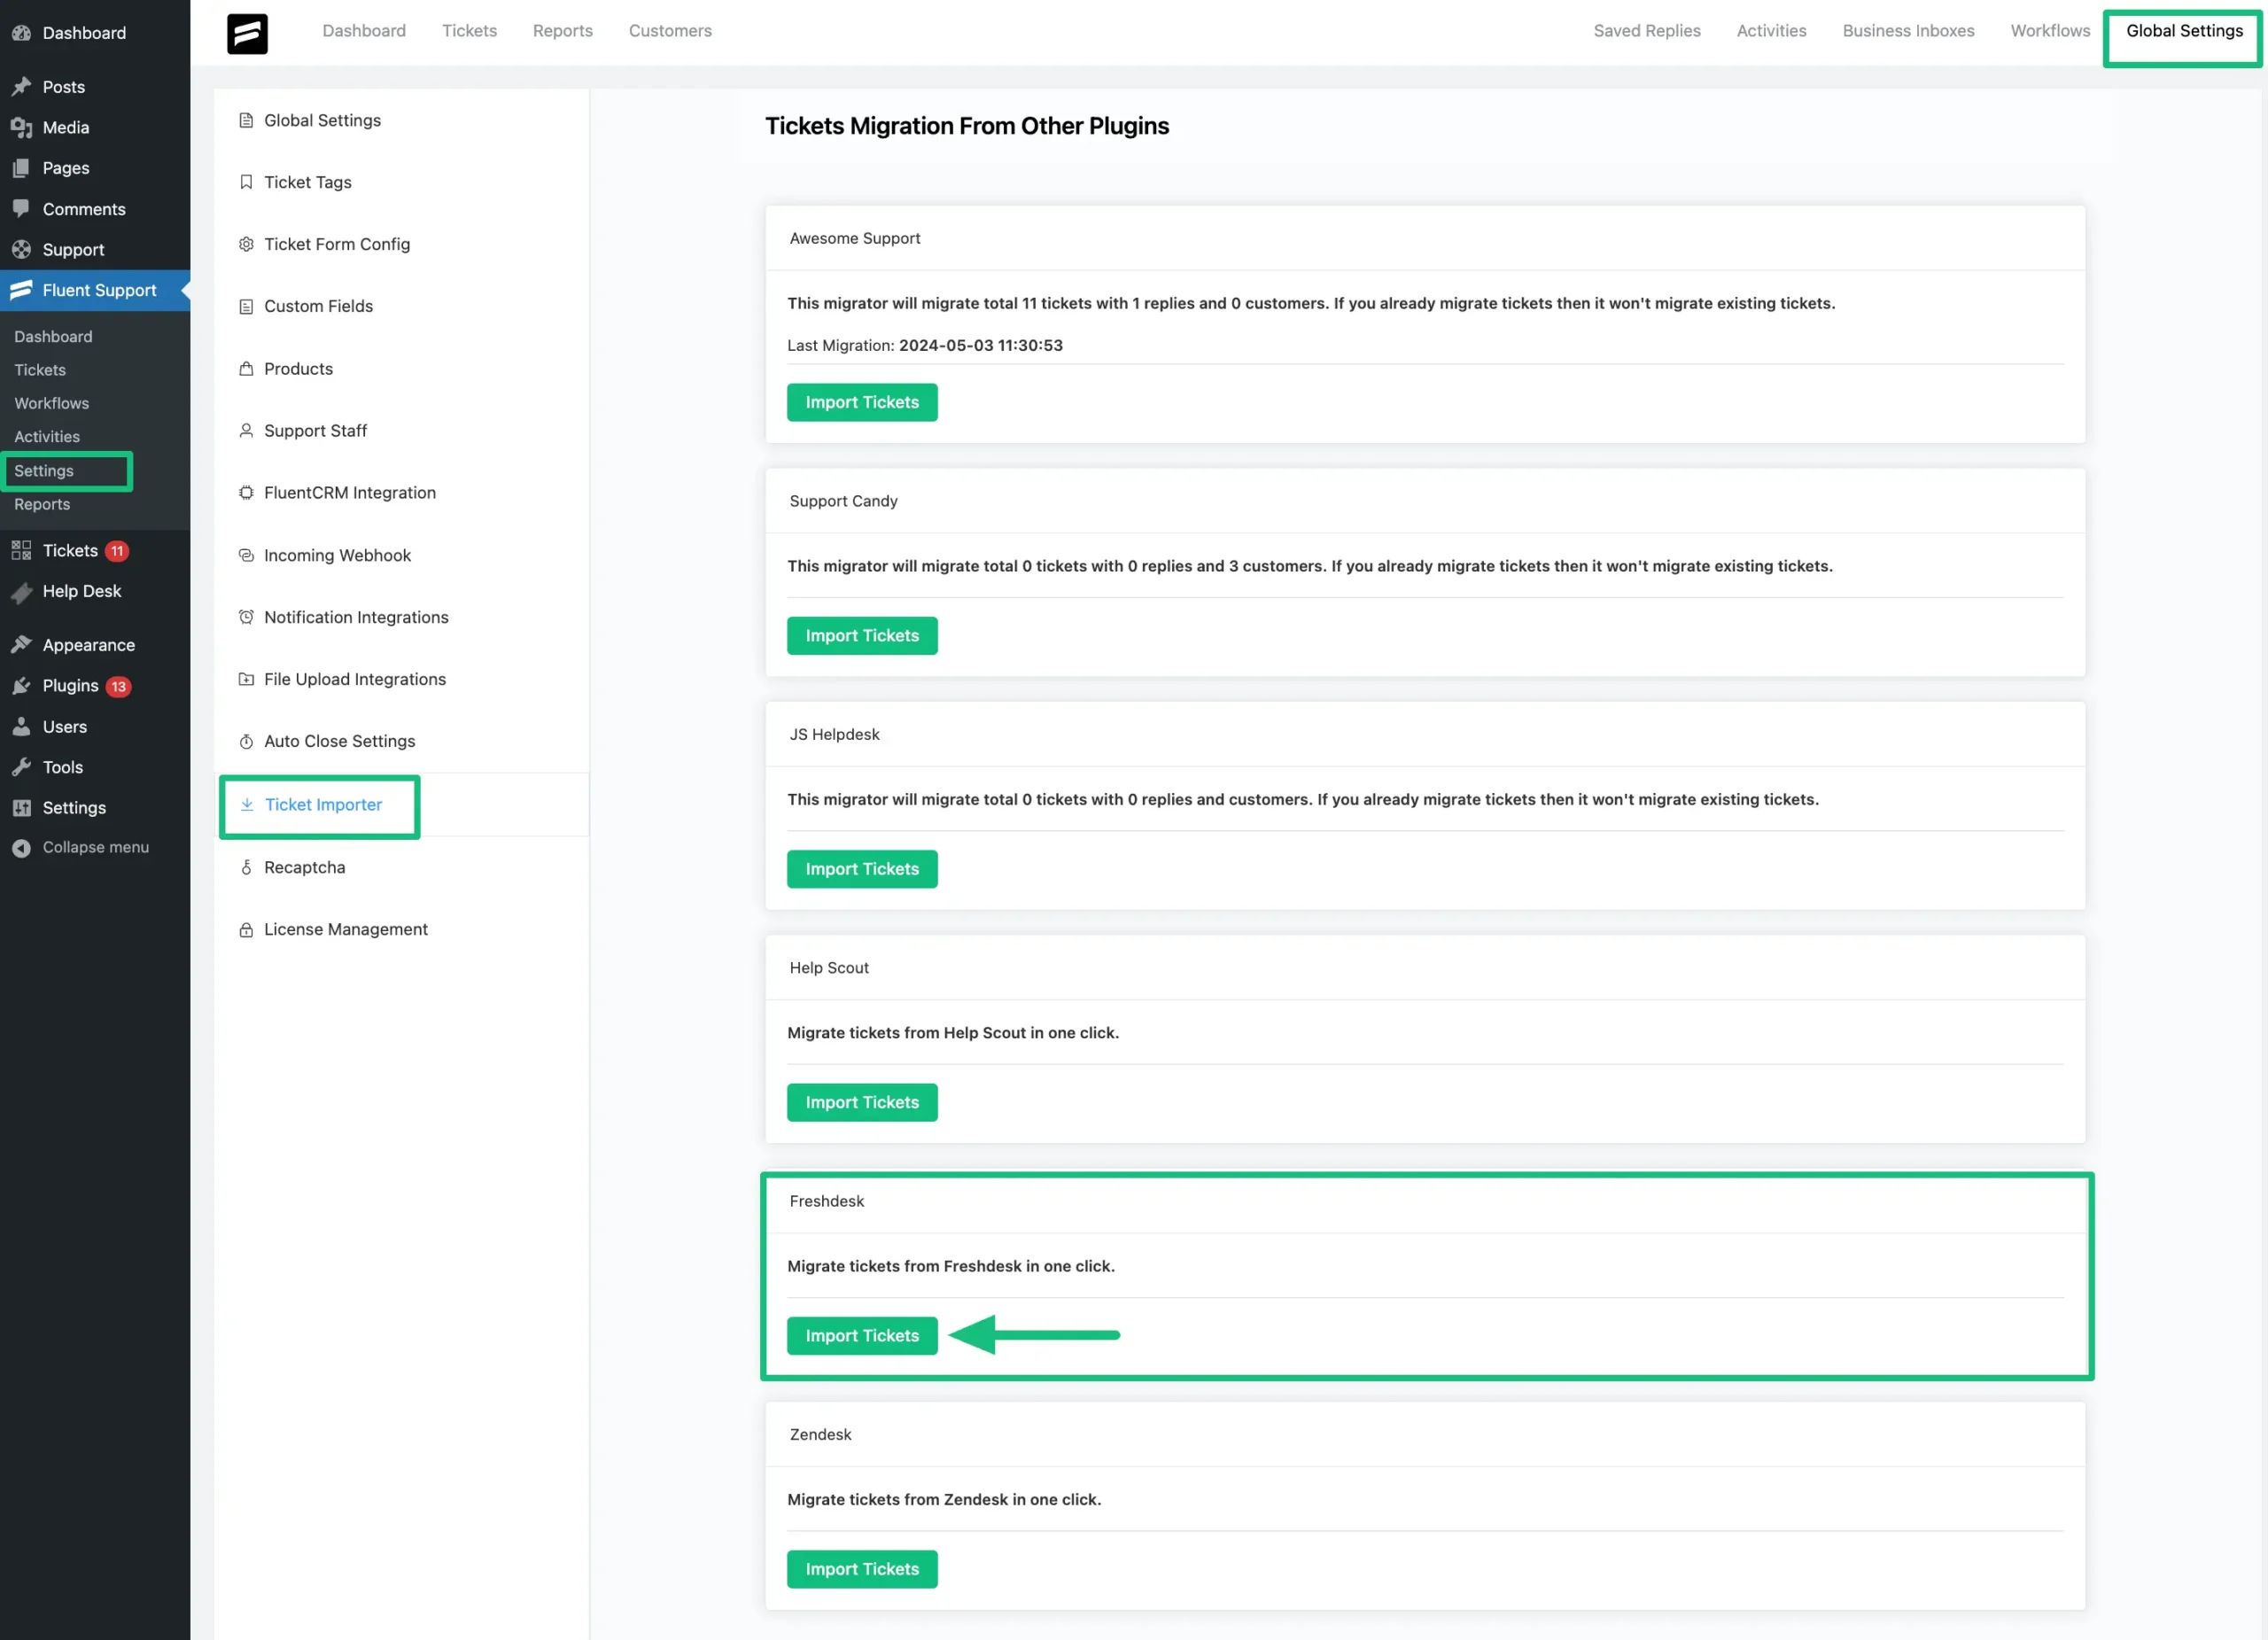Viewport: 2268px width, 1640px height.
Task: Click the Tickets grid icon in sidebar
Action: coord(21,551)
